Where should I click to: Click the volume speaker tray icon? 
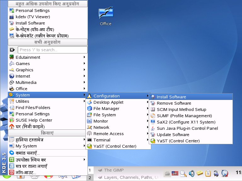coord(192,173)
